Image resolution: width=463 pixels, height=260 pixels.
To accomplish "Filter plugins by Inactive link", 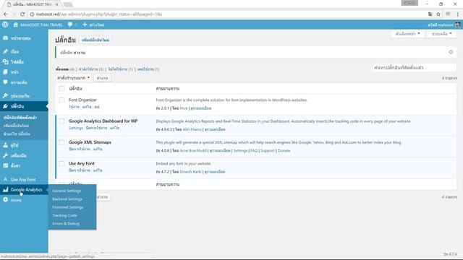I will 120,69.
